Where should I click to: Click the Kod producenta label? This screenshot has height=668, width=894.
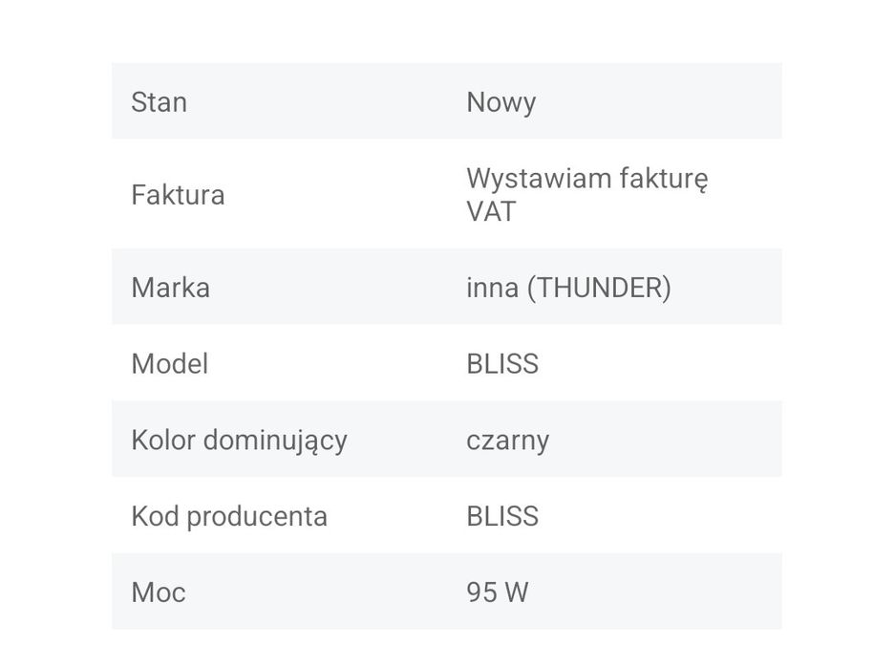(229, 516)
